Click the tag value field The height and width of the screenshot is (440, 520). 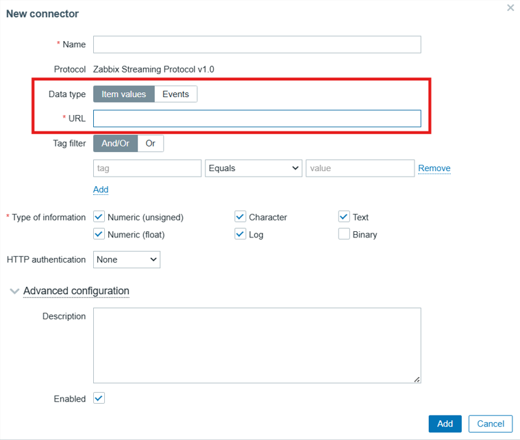360,168
